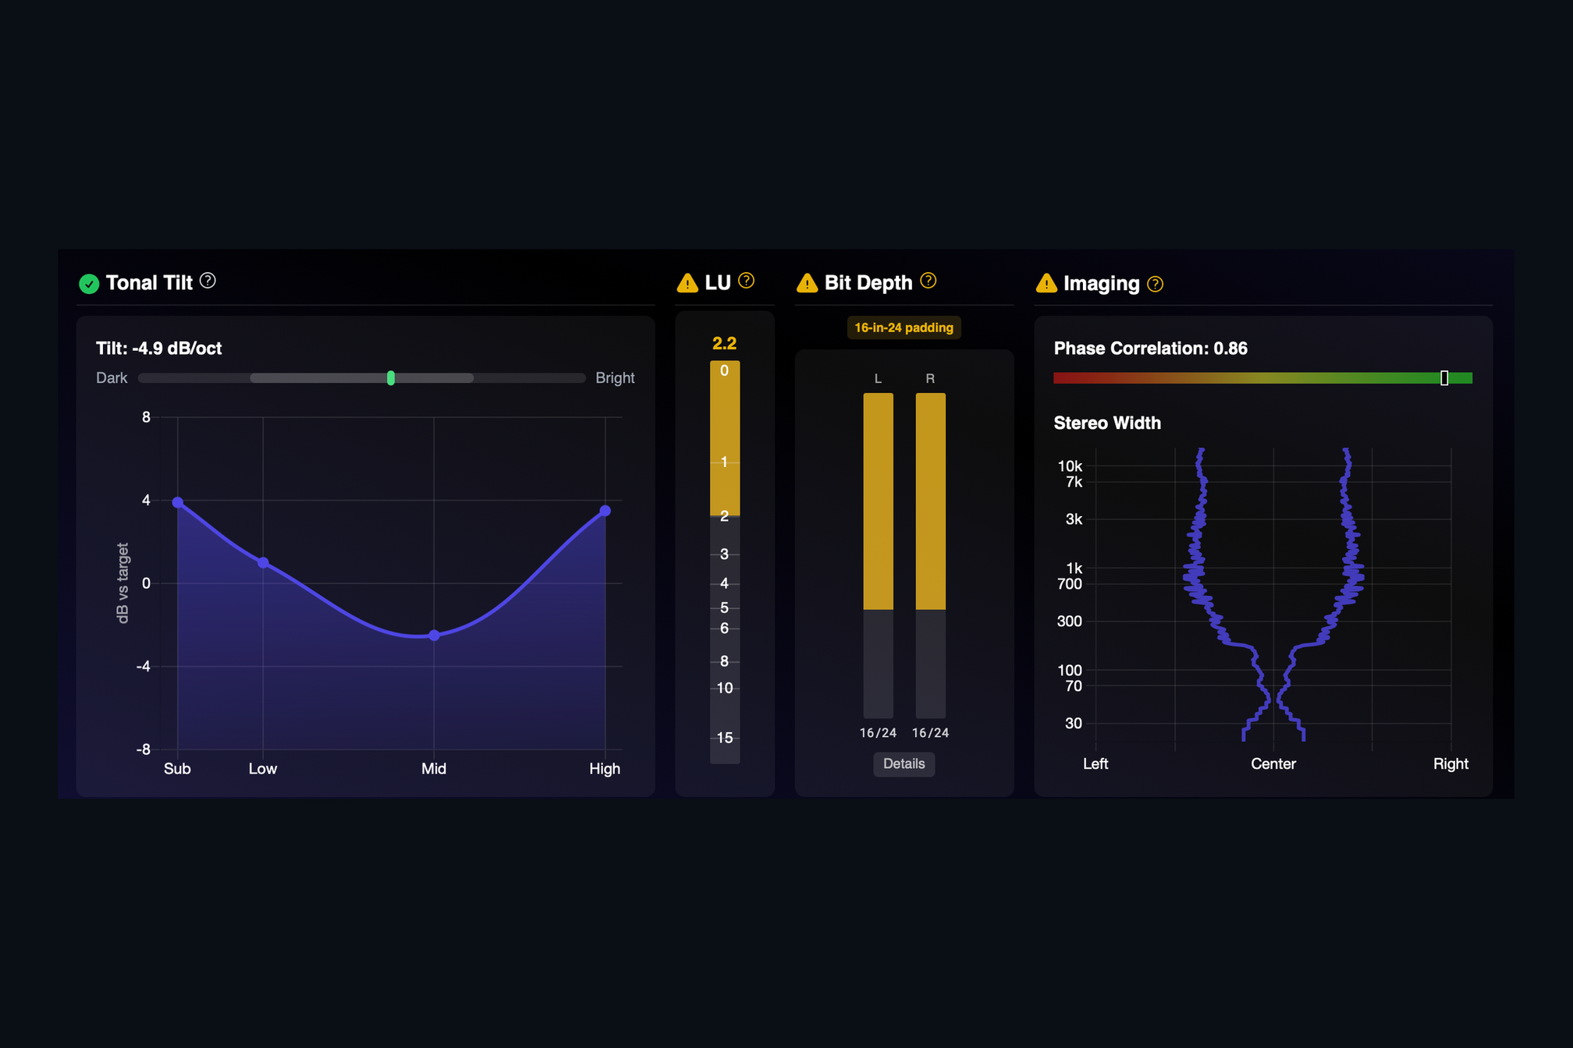Click the LU reading 2.2
The height and width of the screenshot is (1048, 1573).
(x=724, y=343)
